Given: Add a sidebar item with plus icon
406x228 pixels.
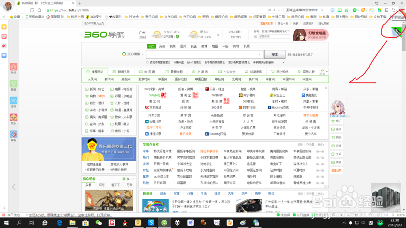Looking at the screenshot, I should [x=4, y=208].
